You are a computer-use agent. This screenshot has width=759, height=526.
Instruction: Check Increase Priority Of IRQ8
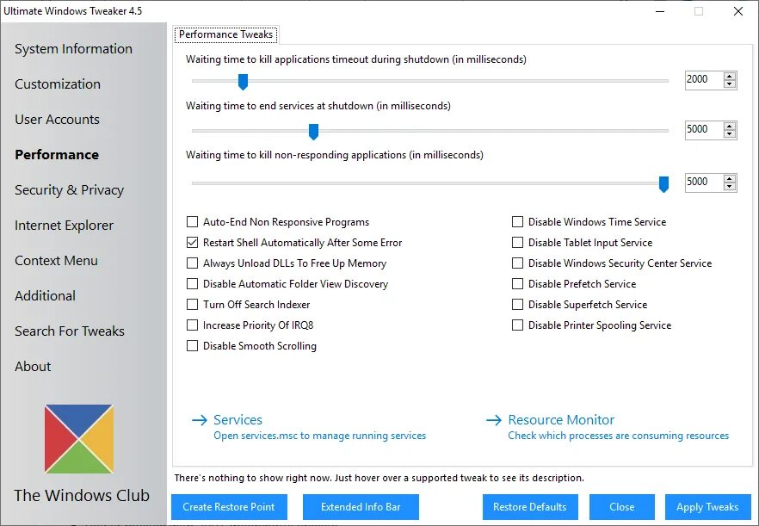[192, 325]
